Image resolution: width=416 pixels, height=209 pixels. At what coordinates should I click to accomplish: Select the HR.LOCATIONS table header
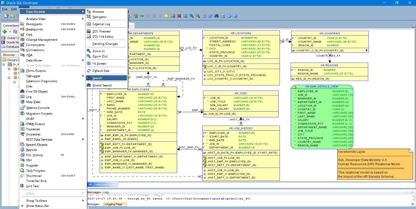(241, 33)
